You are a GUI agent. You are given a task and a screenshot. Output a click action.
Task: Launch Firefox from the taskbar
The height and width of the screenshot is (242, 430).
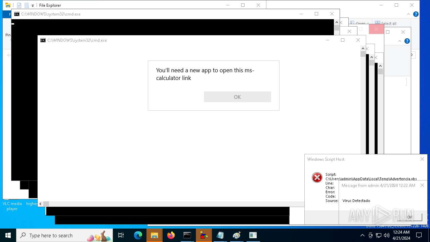tap(171, 235)
